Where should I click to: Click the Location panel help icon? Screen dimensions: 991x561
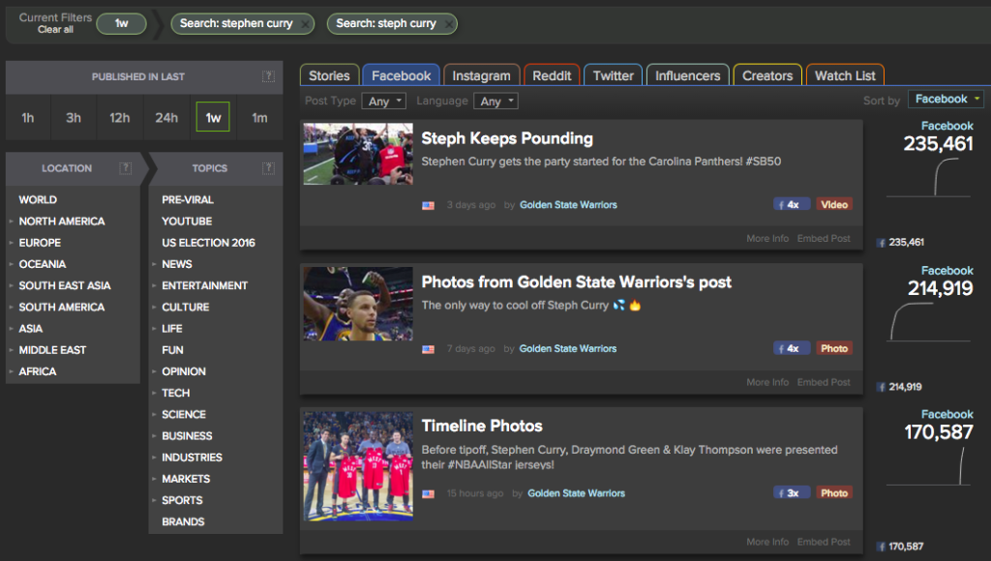[x=125, y=168]
